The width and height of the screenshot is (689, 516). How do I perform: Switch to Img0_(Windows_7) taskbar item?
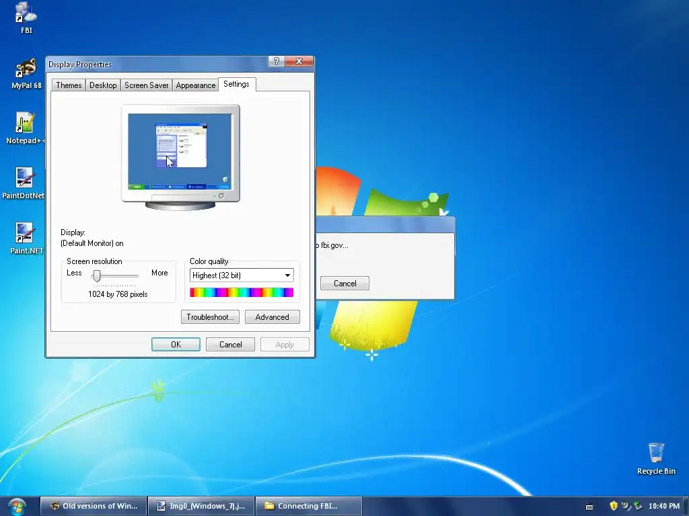(x=201, y=506)
